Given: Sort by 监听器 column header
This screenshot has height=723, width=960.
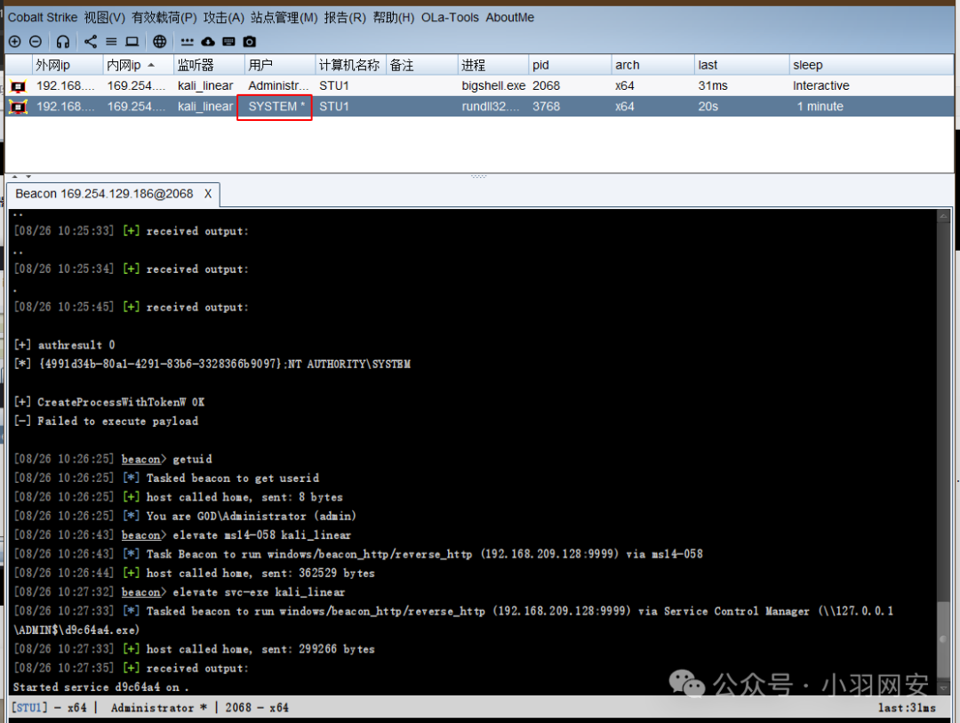Looking at the screenshot, I should coord(209,65).
